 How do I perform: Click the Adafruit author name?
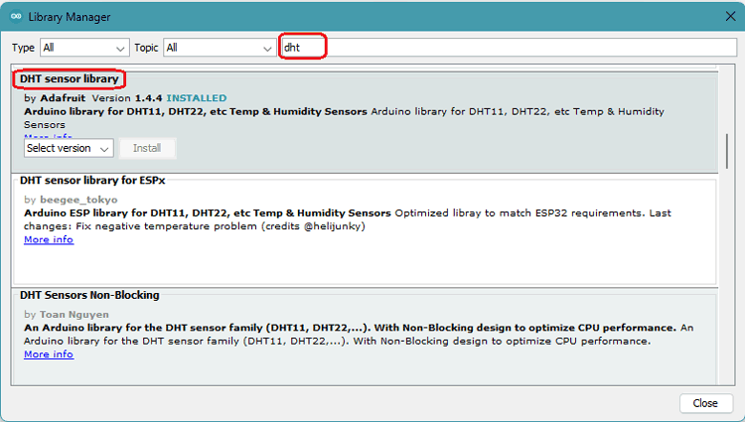click(63, 98)
